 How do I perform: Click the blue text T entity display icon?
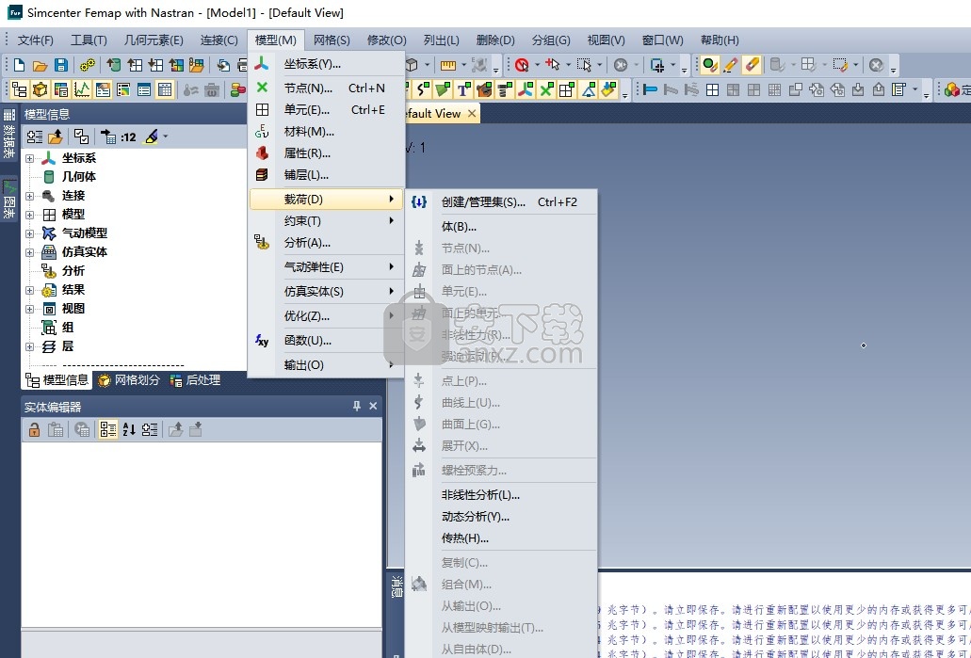point(462,89)
